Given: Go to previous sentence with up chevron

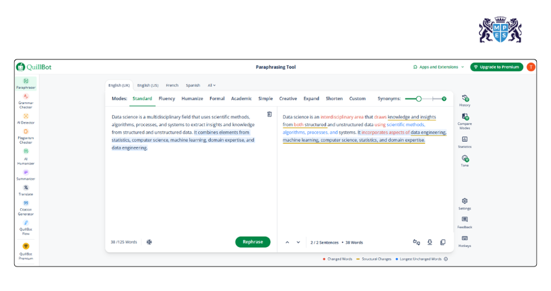Looking at the screenshot, I should click(x=287, y=242).
